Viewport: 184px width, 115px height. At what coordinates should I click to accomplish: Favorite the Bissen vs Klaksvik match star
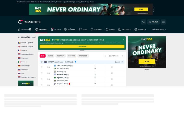click(x=42, y=73)
